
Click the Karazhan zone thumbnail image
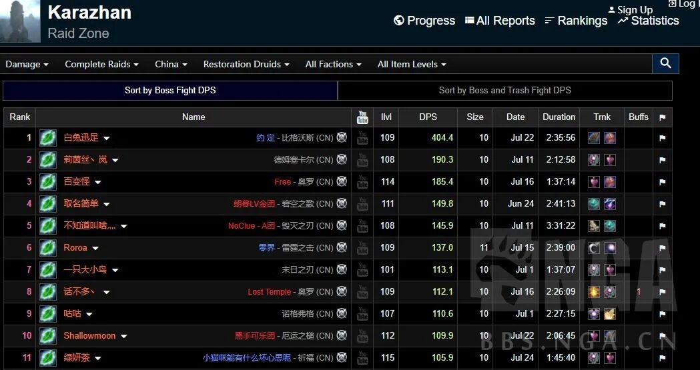click(x=20, y=21)
